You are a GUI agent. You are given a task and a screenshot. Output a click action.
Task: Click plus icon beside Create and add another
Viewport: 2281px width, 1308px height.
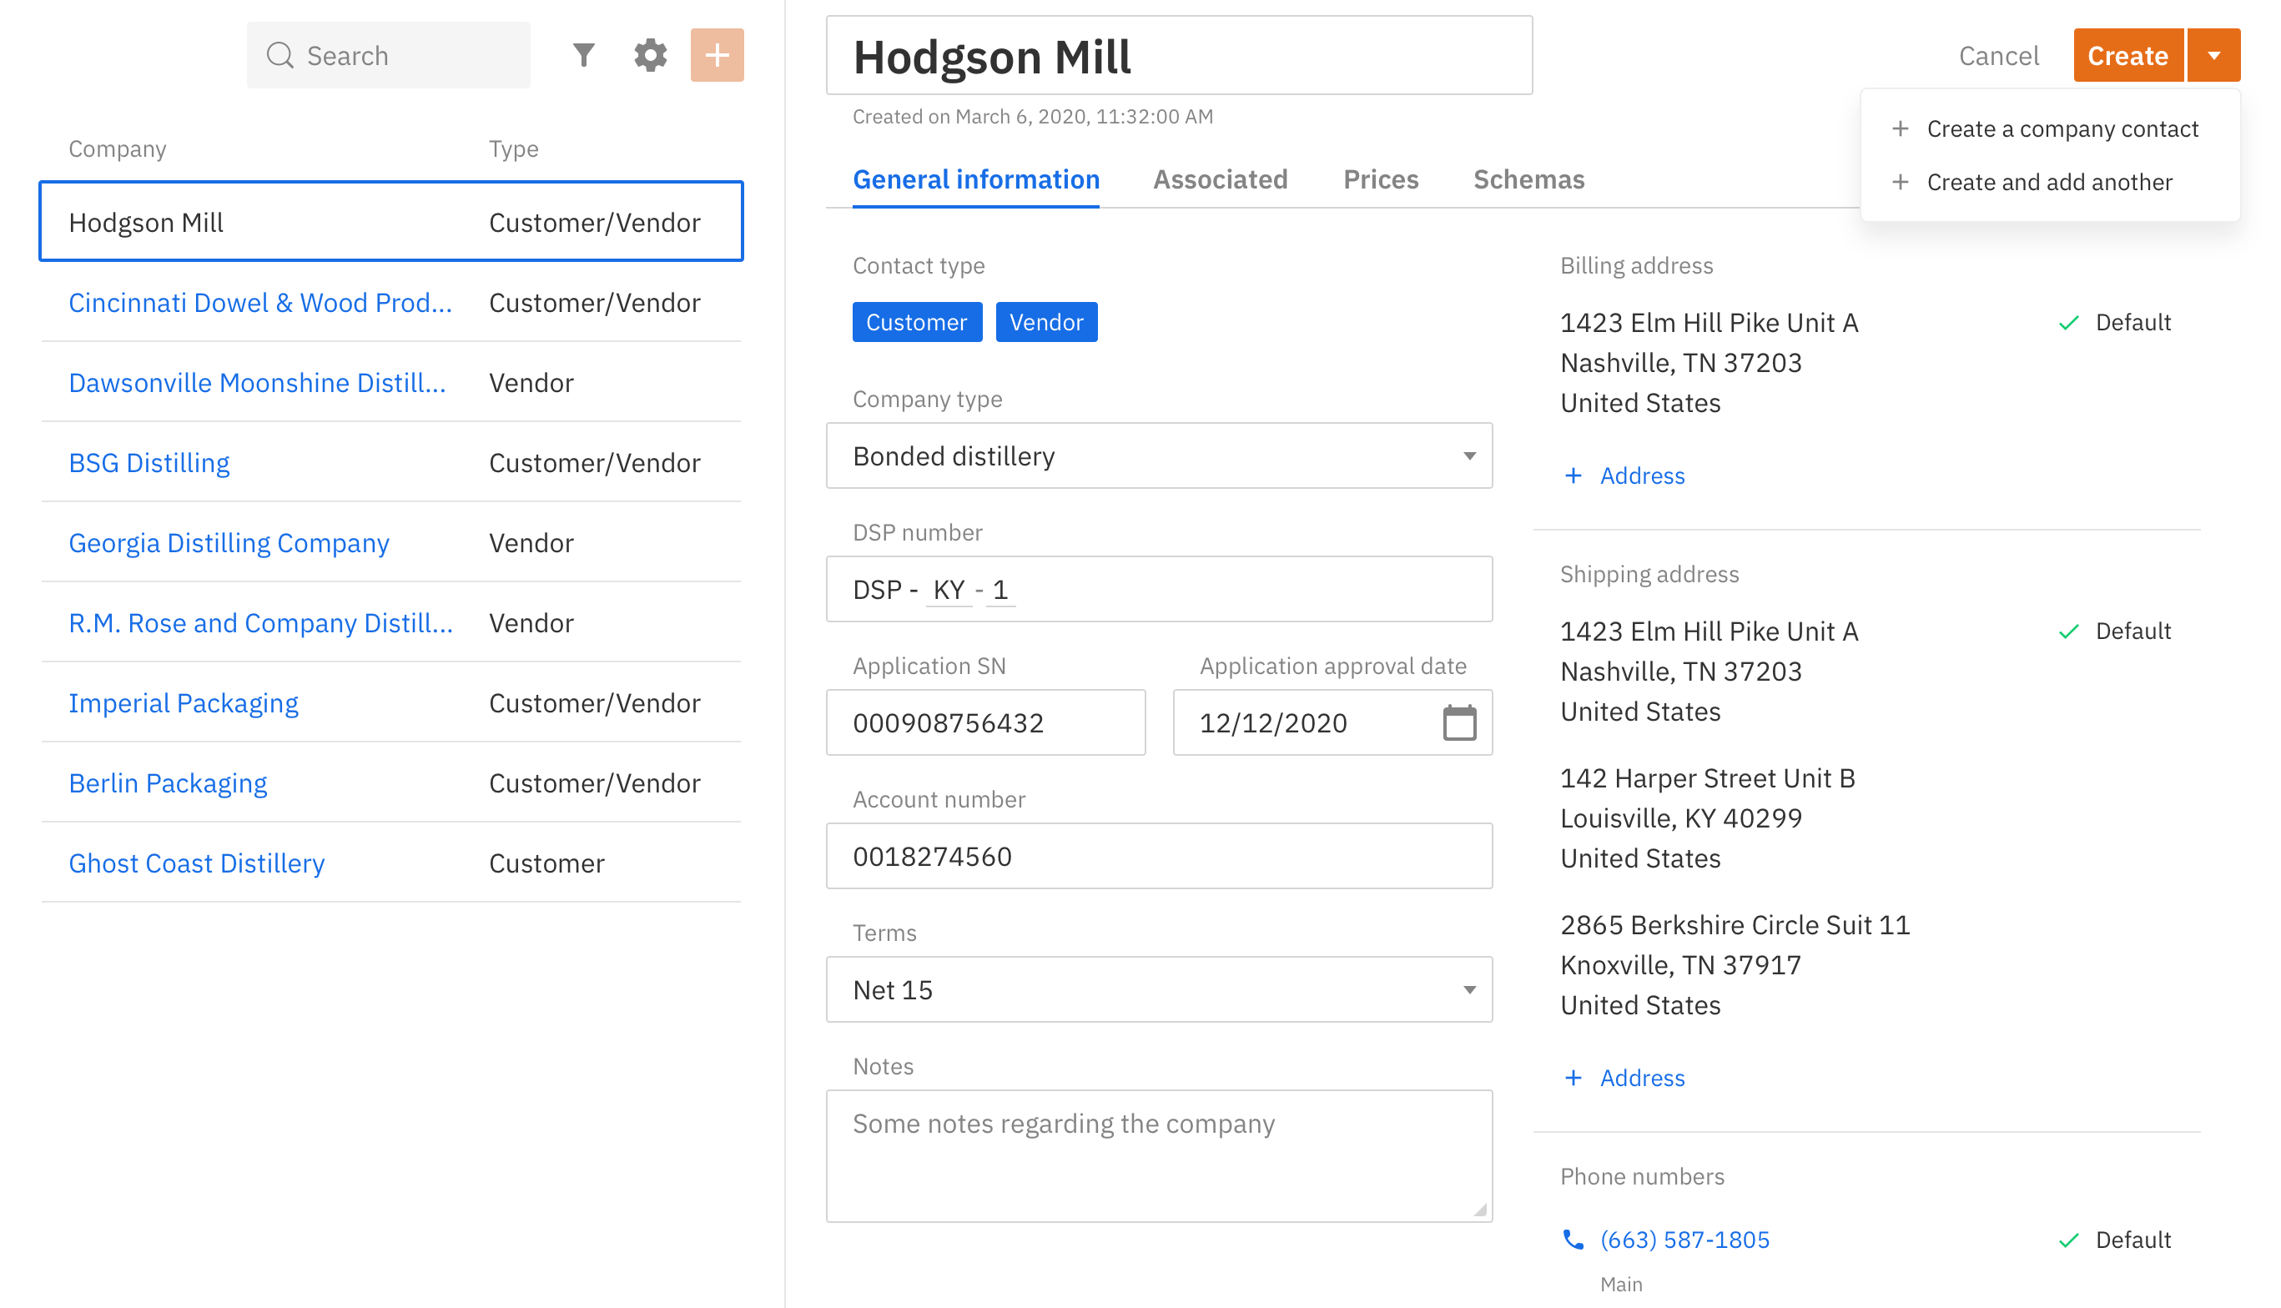pos(1900,183)
